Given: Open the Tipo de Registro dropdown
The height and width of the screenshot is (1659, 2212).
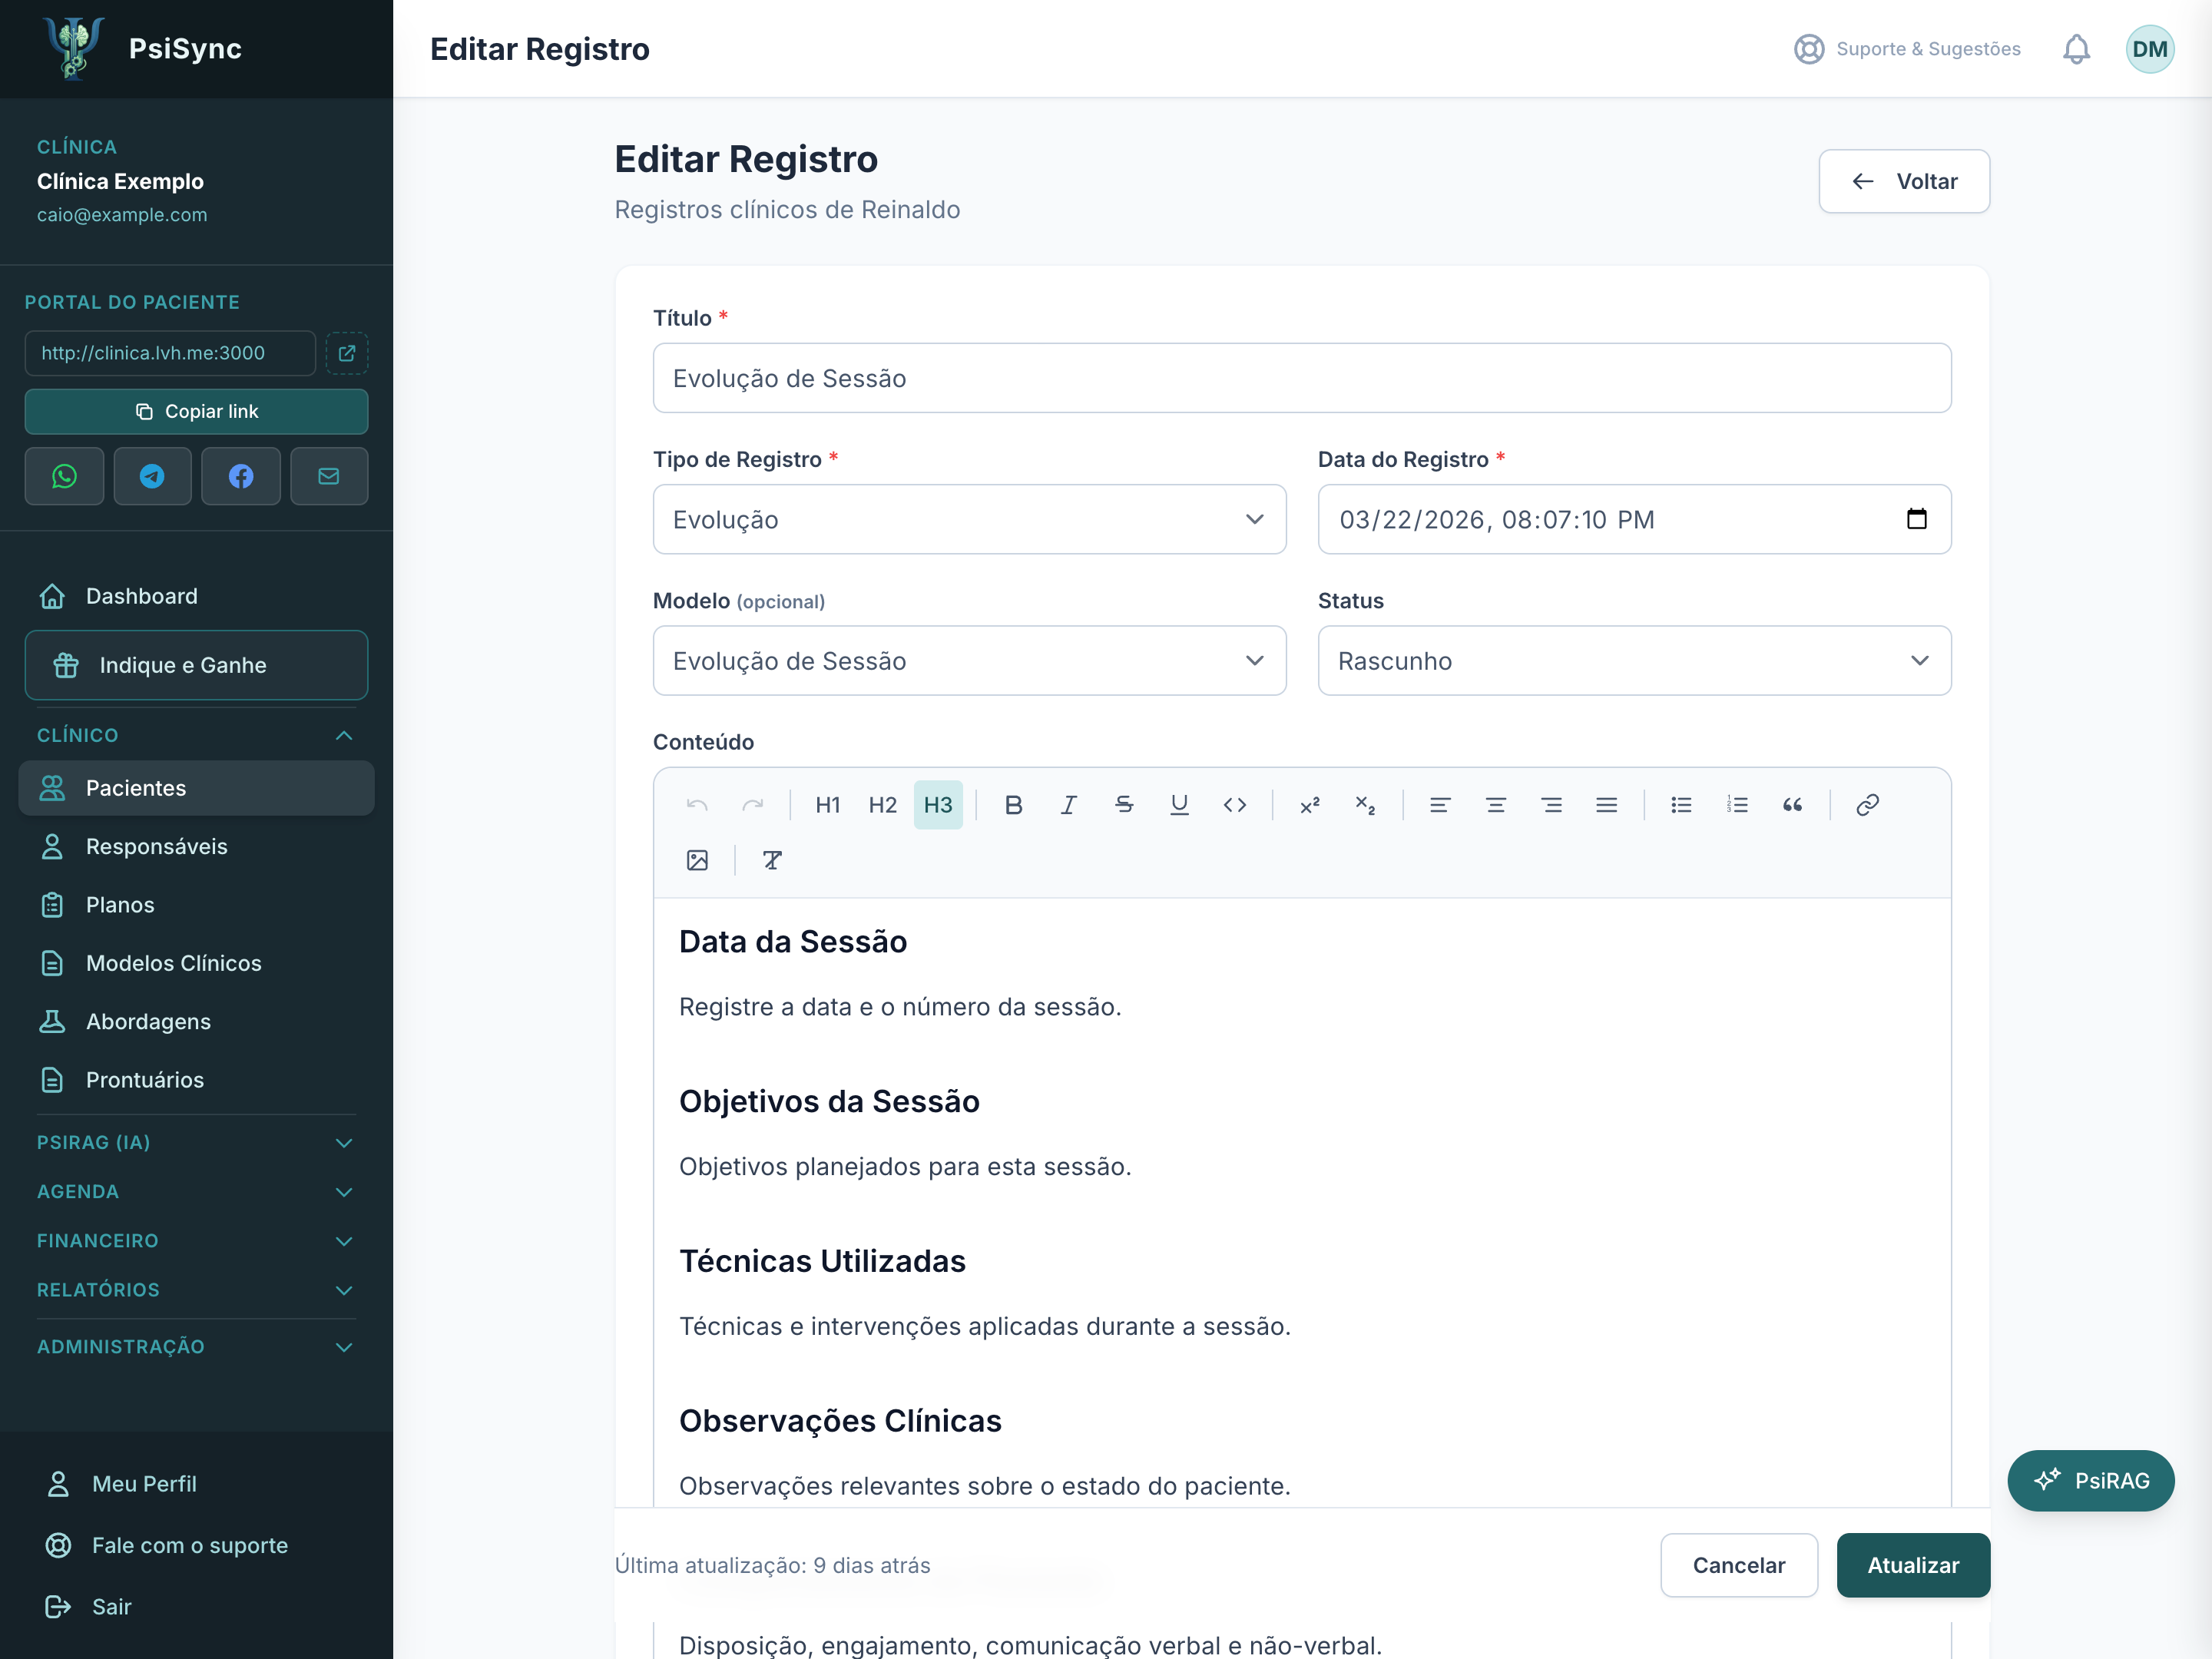Looking at the screenshot, I should click(969, 519).
